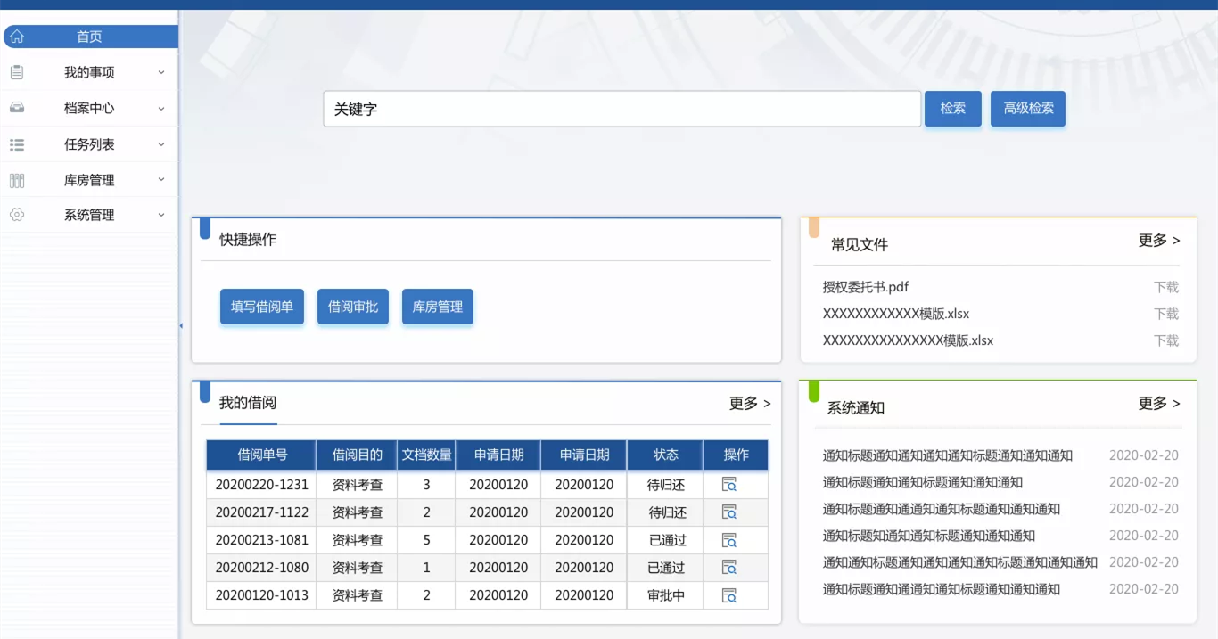The image size is (1218, 639).
Task: Click the 填写借阅单 quick action button
Action: tap(262, 307)
